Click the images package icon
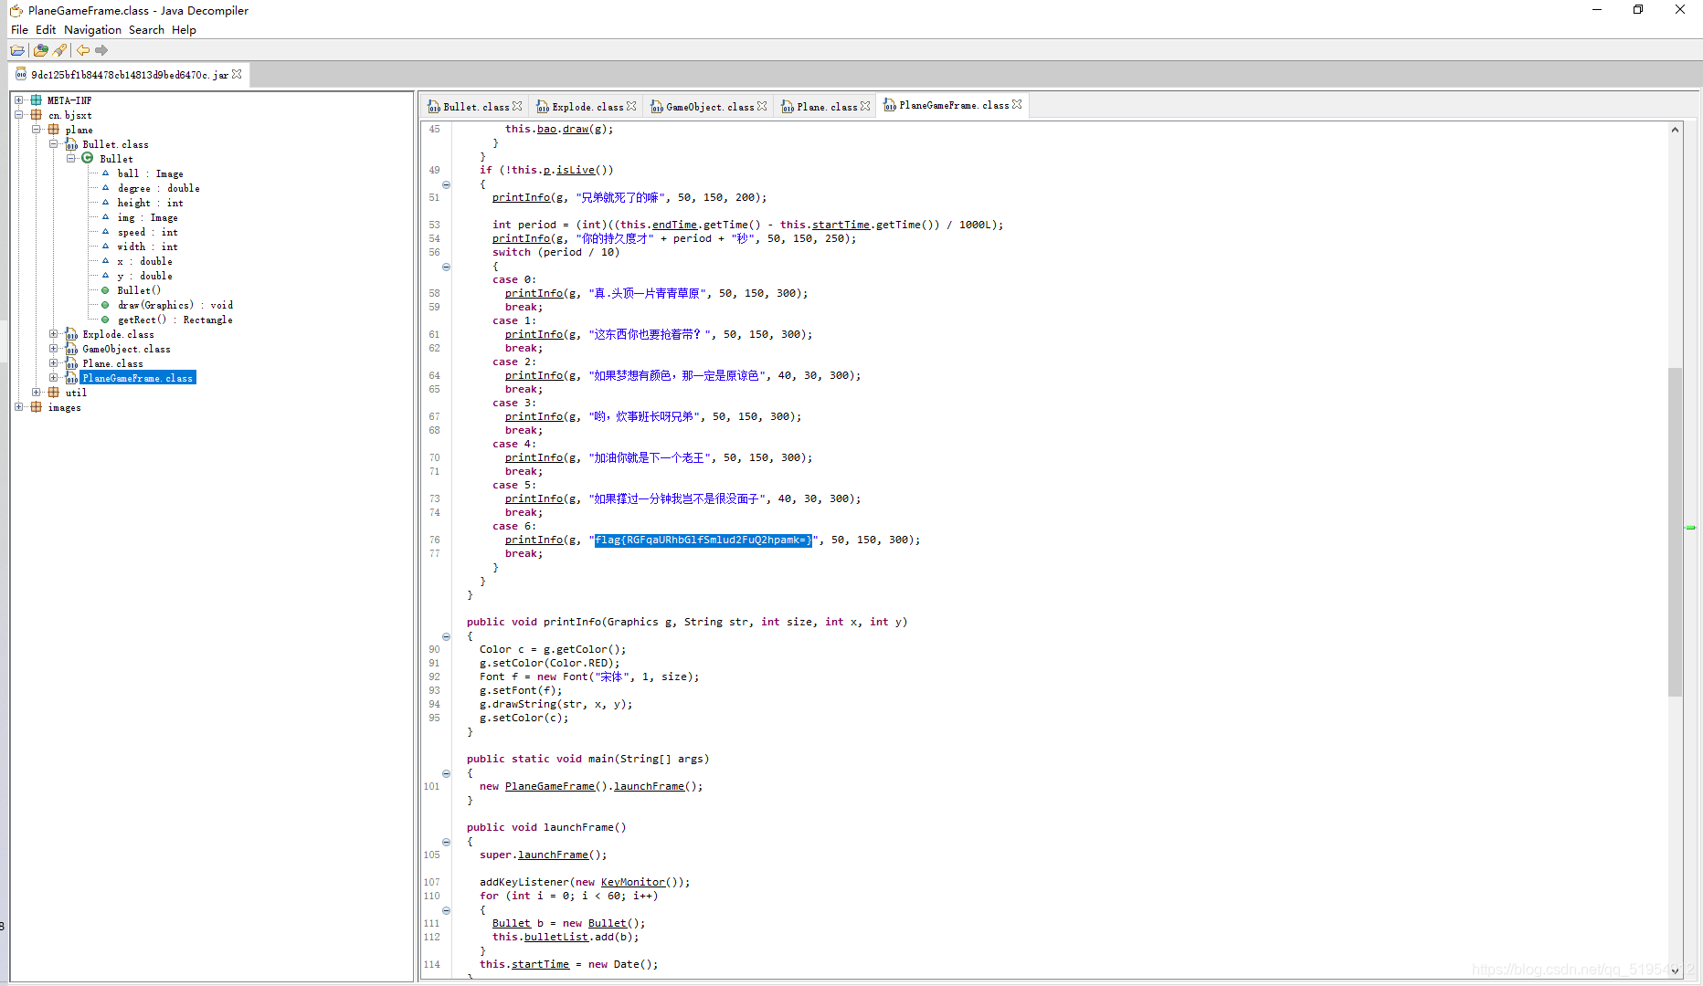The height and width of the screenshot is (986, 1703). (36, 407)
